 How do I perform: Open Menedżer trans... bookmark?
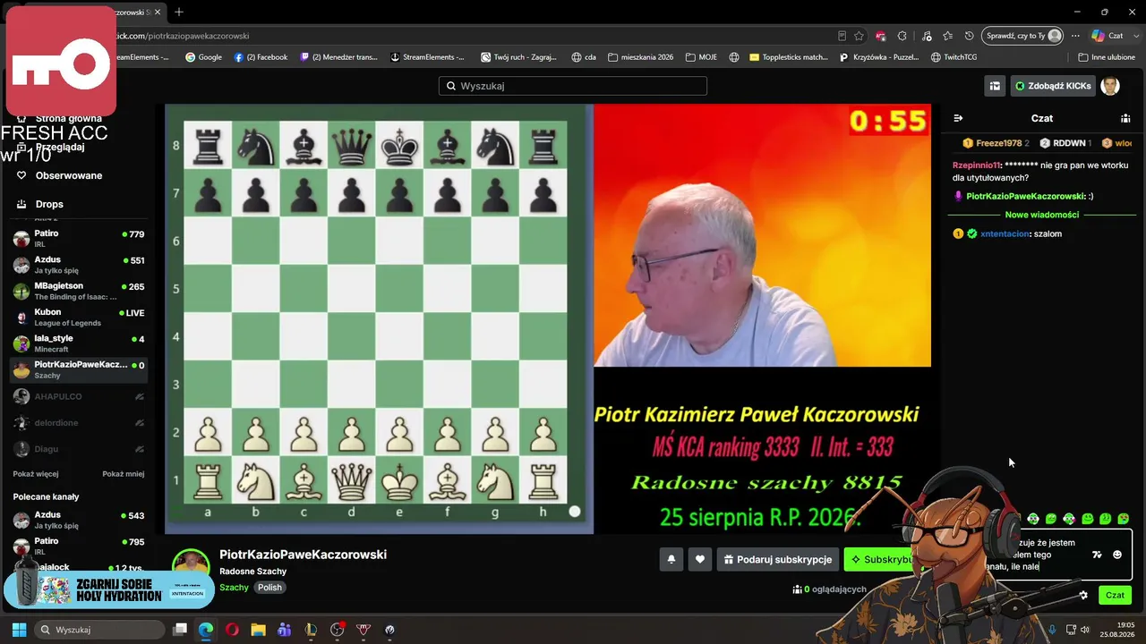pos(338,57)
